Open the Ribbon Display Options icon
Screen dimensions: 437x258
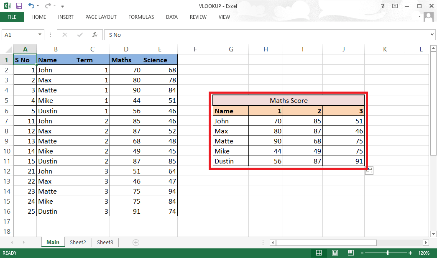[x=395, y=6]
